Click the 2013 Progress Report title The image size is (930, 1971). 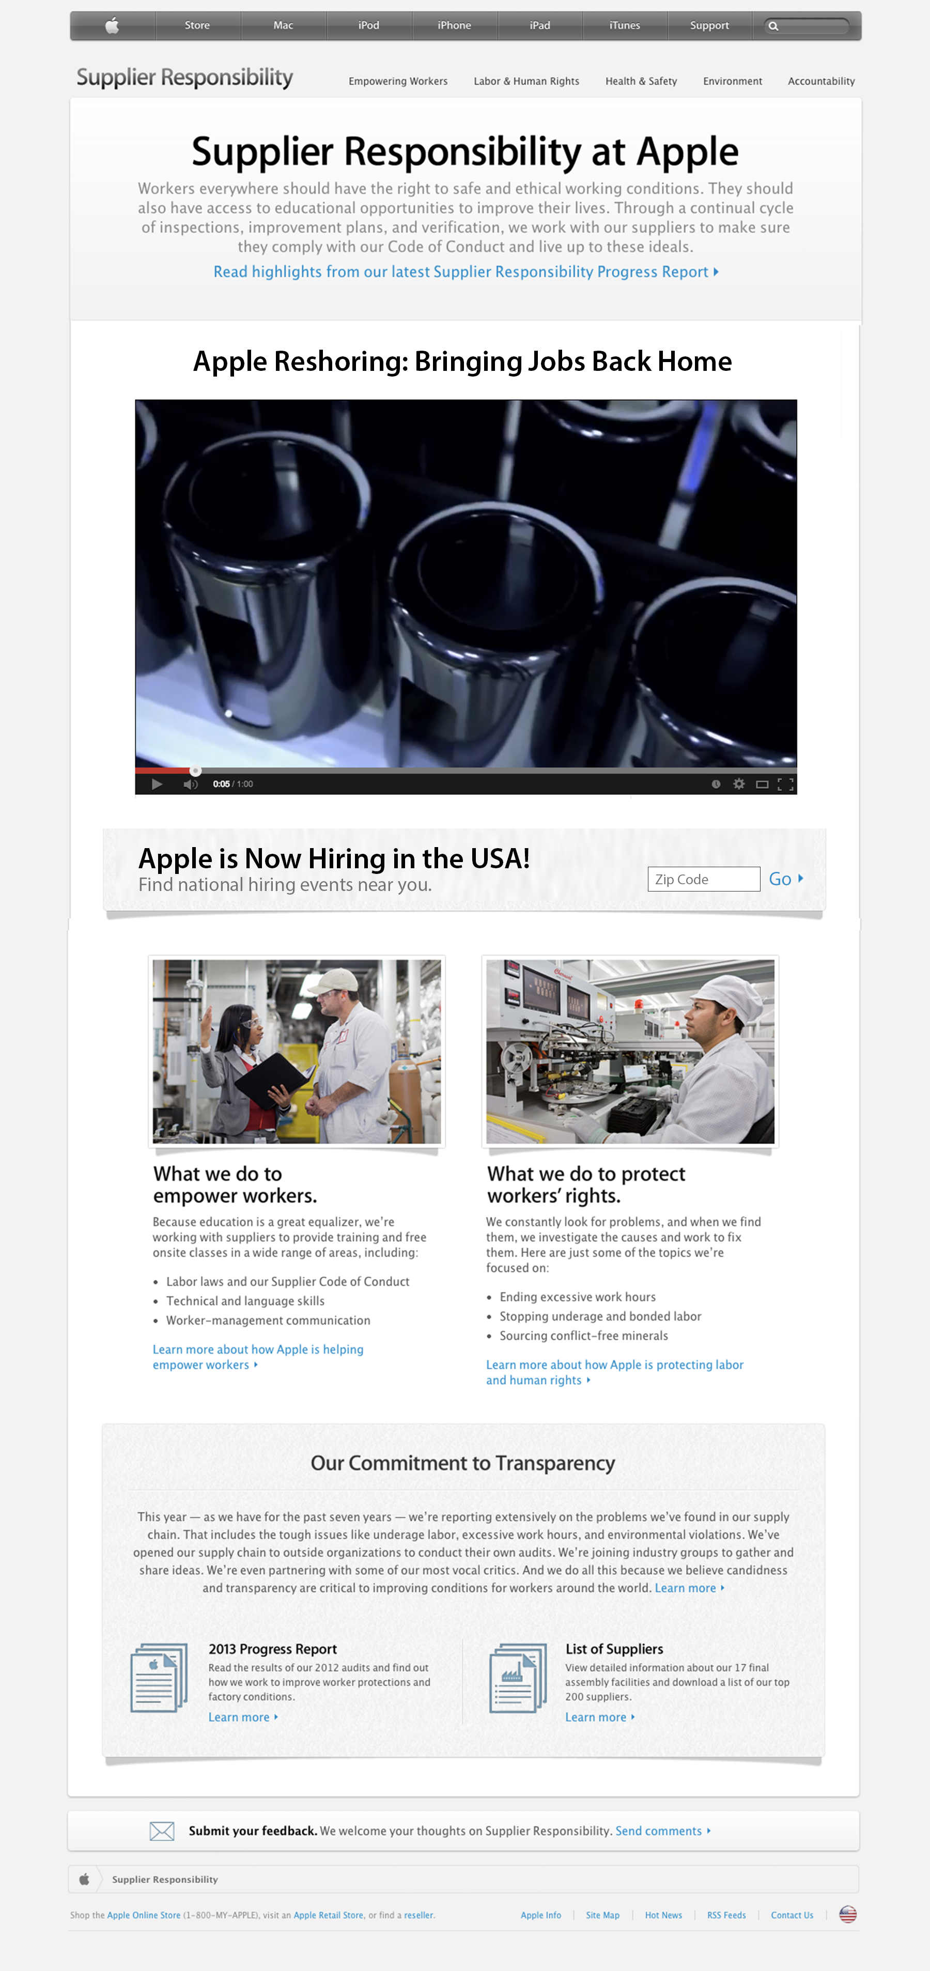(272, 1649)
